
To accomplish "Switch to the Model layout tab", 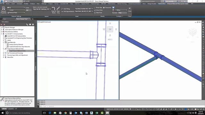I will pyautogui.click(x=4, y=109).
